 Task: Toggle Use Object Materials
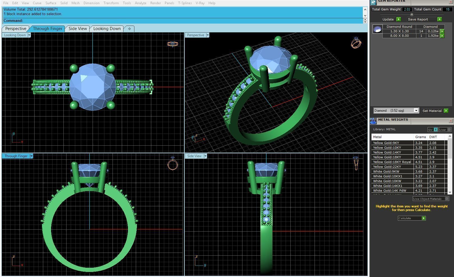[x=431, y=199]
